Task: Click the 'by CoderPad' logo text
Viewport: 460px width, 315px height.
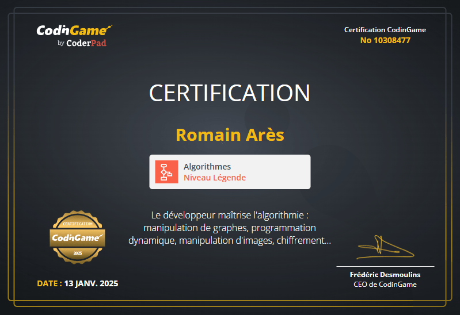Action: tap(82, 43)
